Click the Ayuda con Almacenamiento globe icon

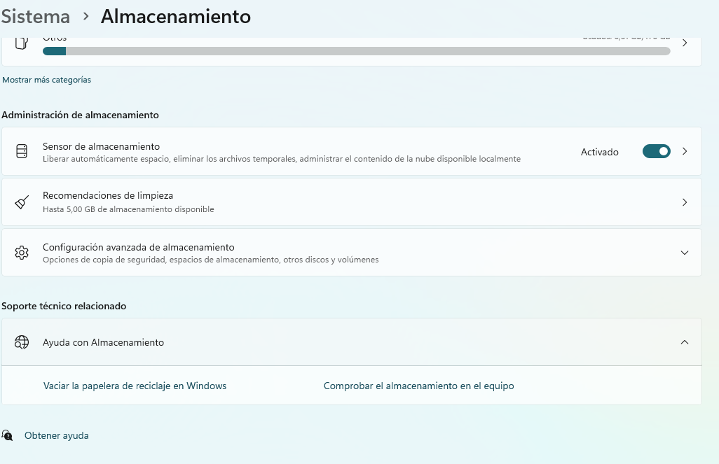pyautogui.click(x=22, y=342)
